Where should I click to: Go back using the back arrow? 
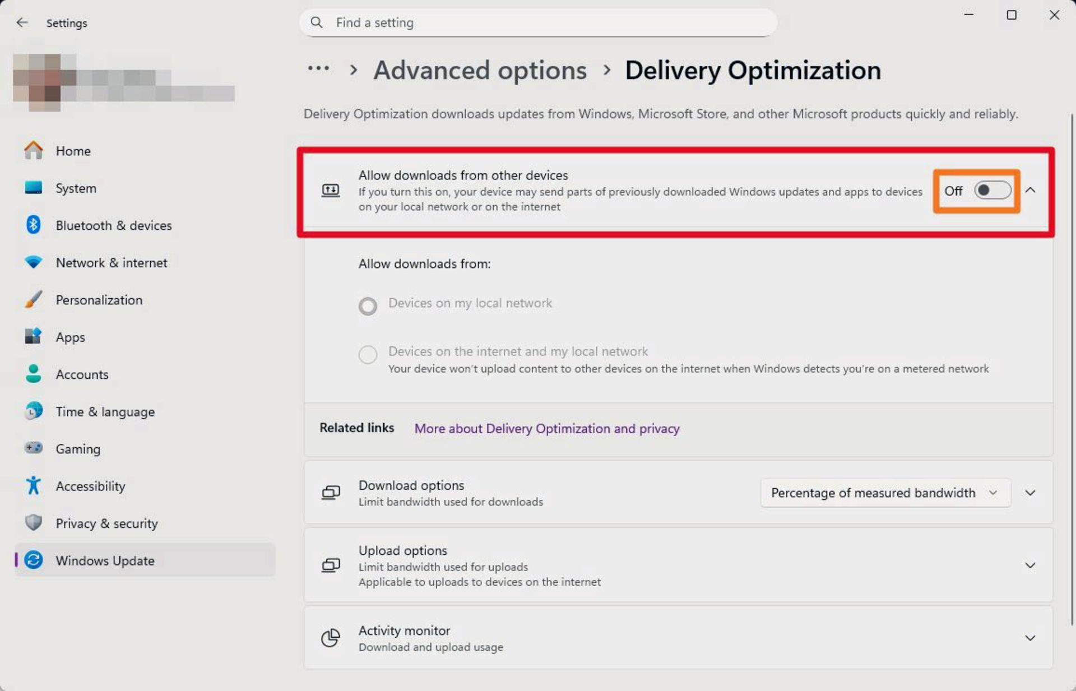(x=22, y=22)
